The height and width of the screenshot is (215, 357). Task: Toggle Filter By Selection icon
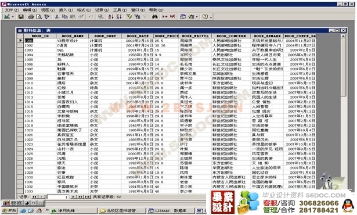129,17
